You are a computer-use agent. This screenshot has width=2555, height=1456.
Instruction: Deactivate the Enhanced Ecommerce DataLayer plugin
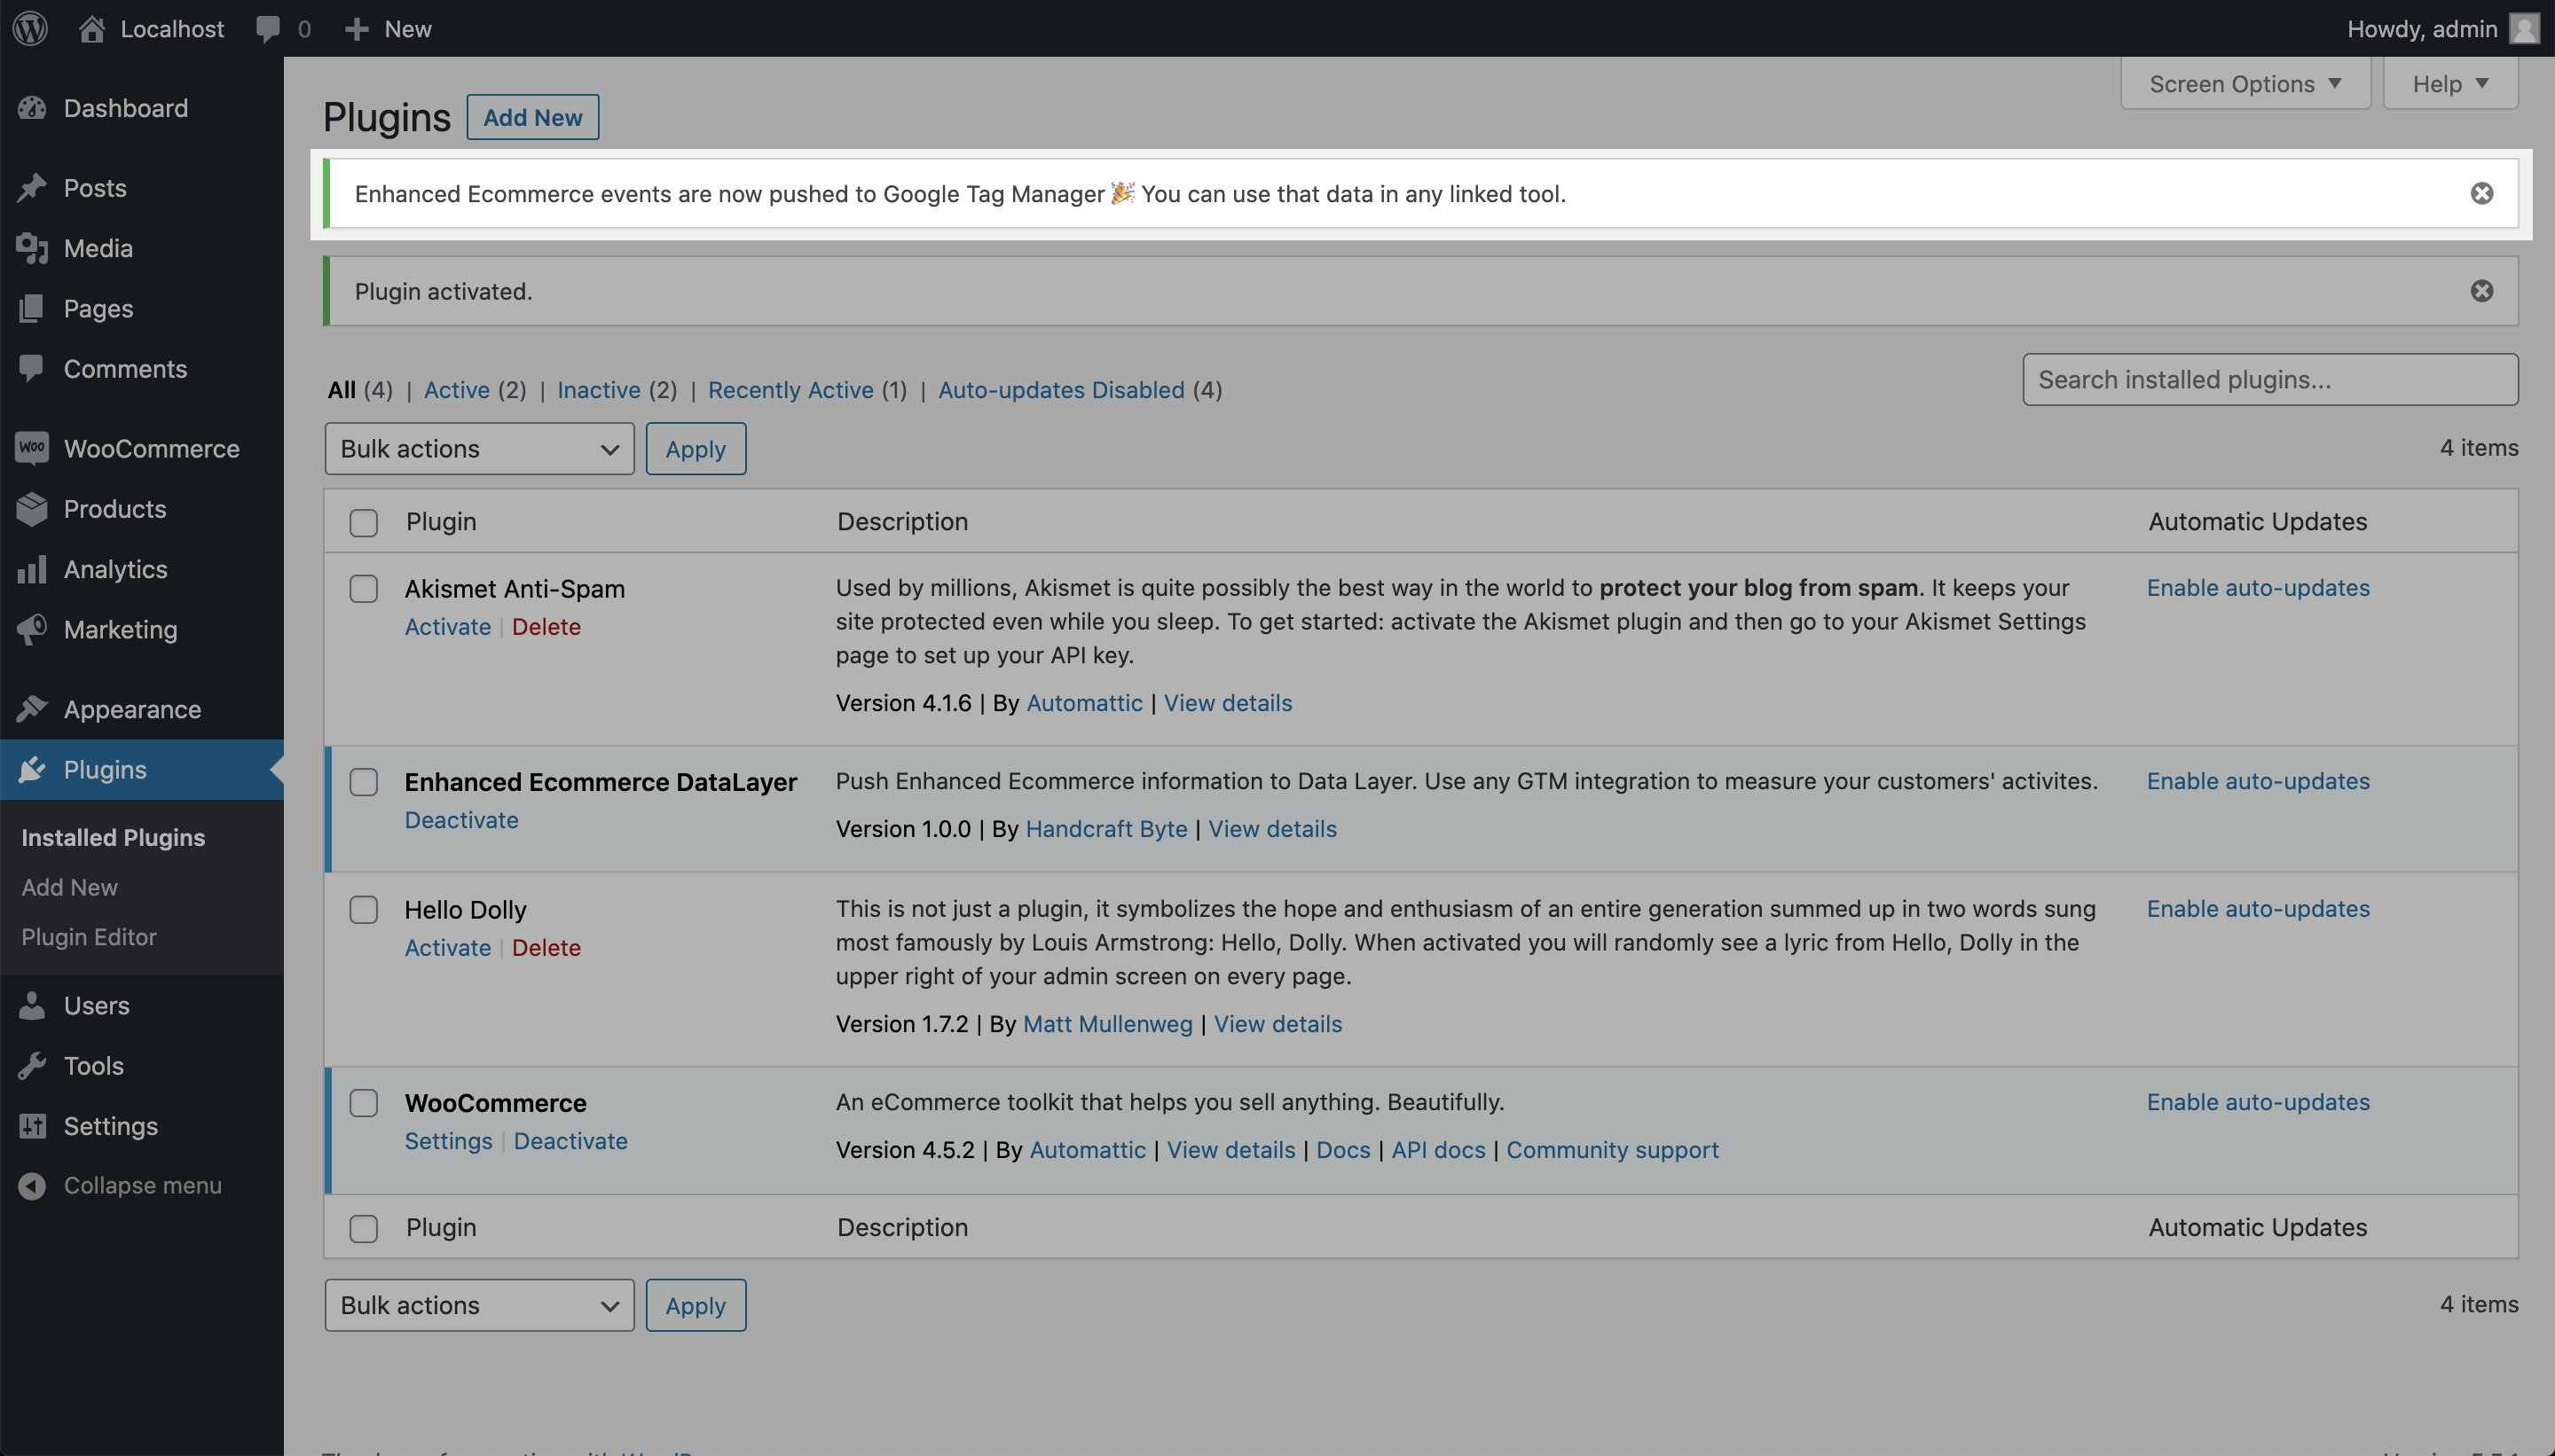tap(461, 819)
